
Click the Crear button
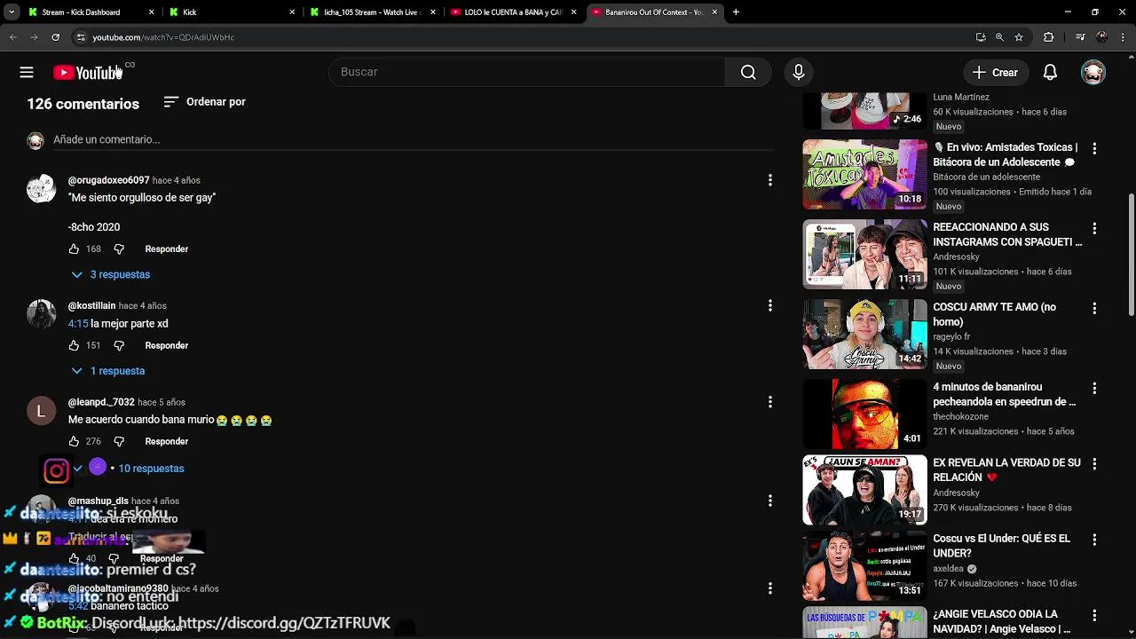(995, 73)
